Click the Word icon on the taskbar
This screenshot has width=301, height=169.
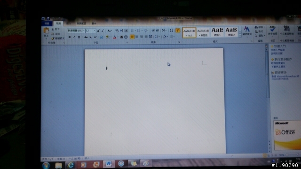[109, 164]
